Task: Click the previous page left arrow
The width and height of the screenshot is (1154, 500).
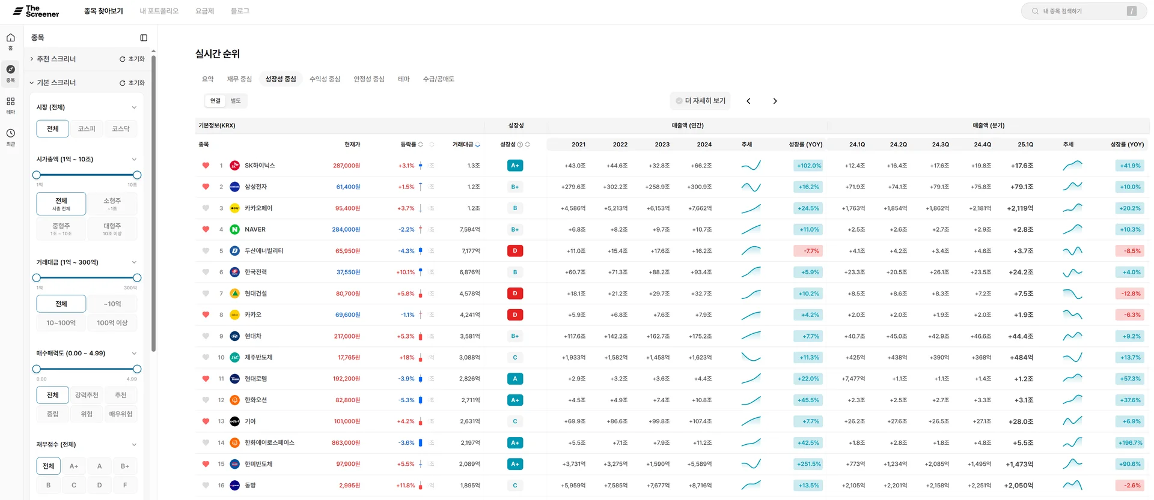Action: [748, 101]
